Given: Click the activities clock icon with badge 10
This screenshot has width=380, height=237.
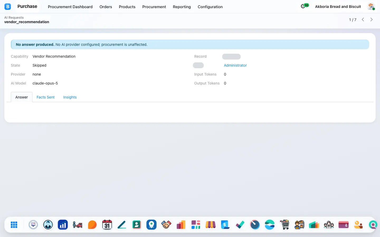Looking at the screenshot, I should 305,6.
